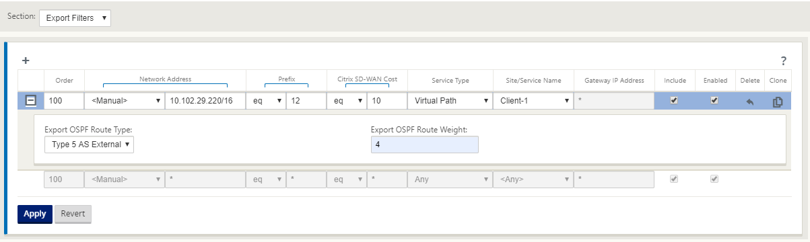This screenshot has width=810, height=242.
Task: Undo delete with the arrow icon
Action: (750, 102)
